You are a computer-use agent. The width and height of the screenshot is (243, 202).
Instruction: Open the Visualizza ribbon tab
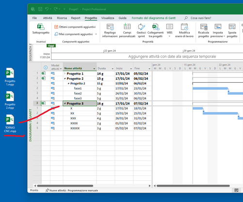(108, 18)
